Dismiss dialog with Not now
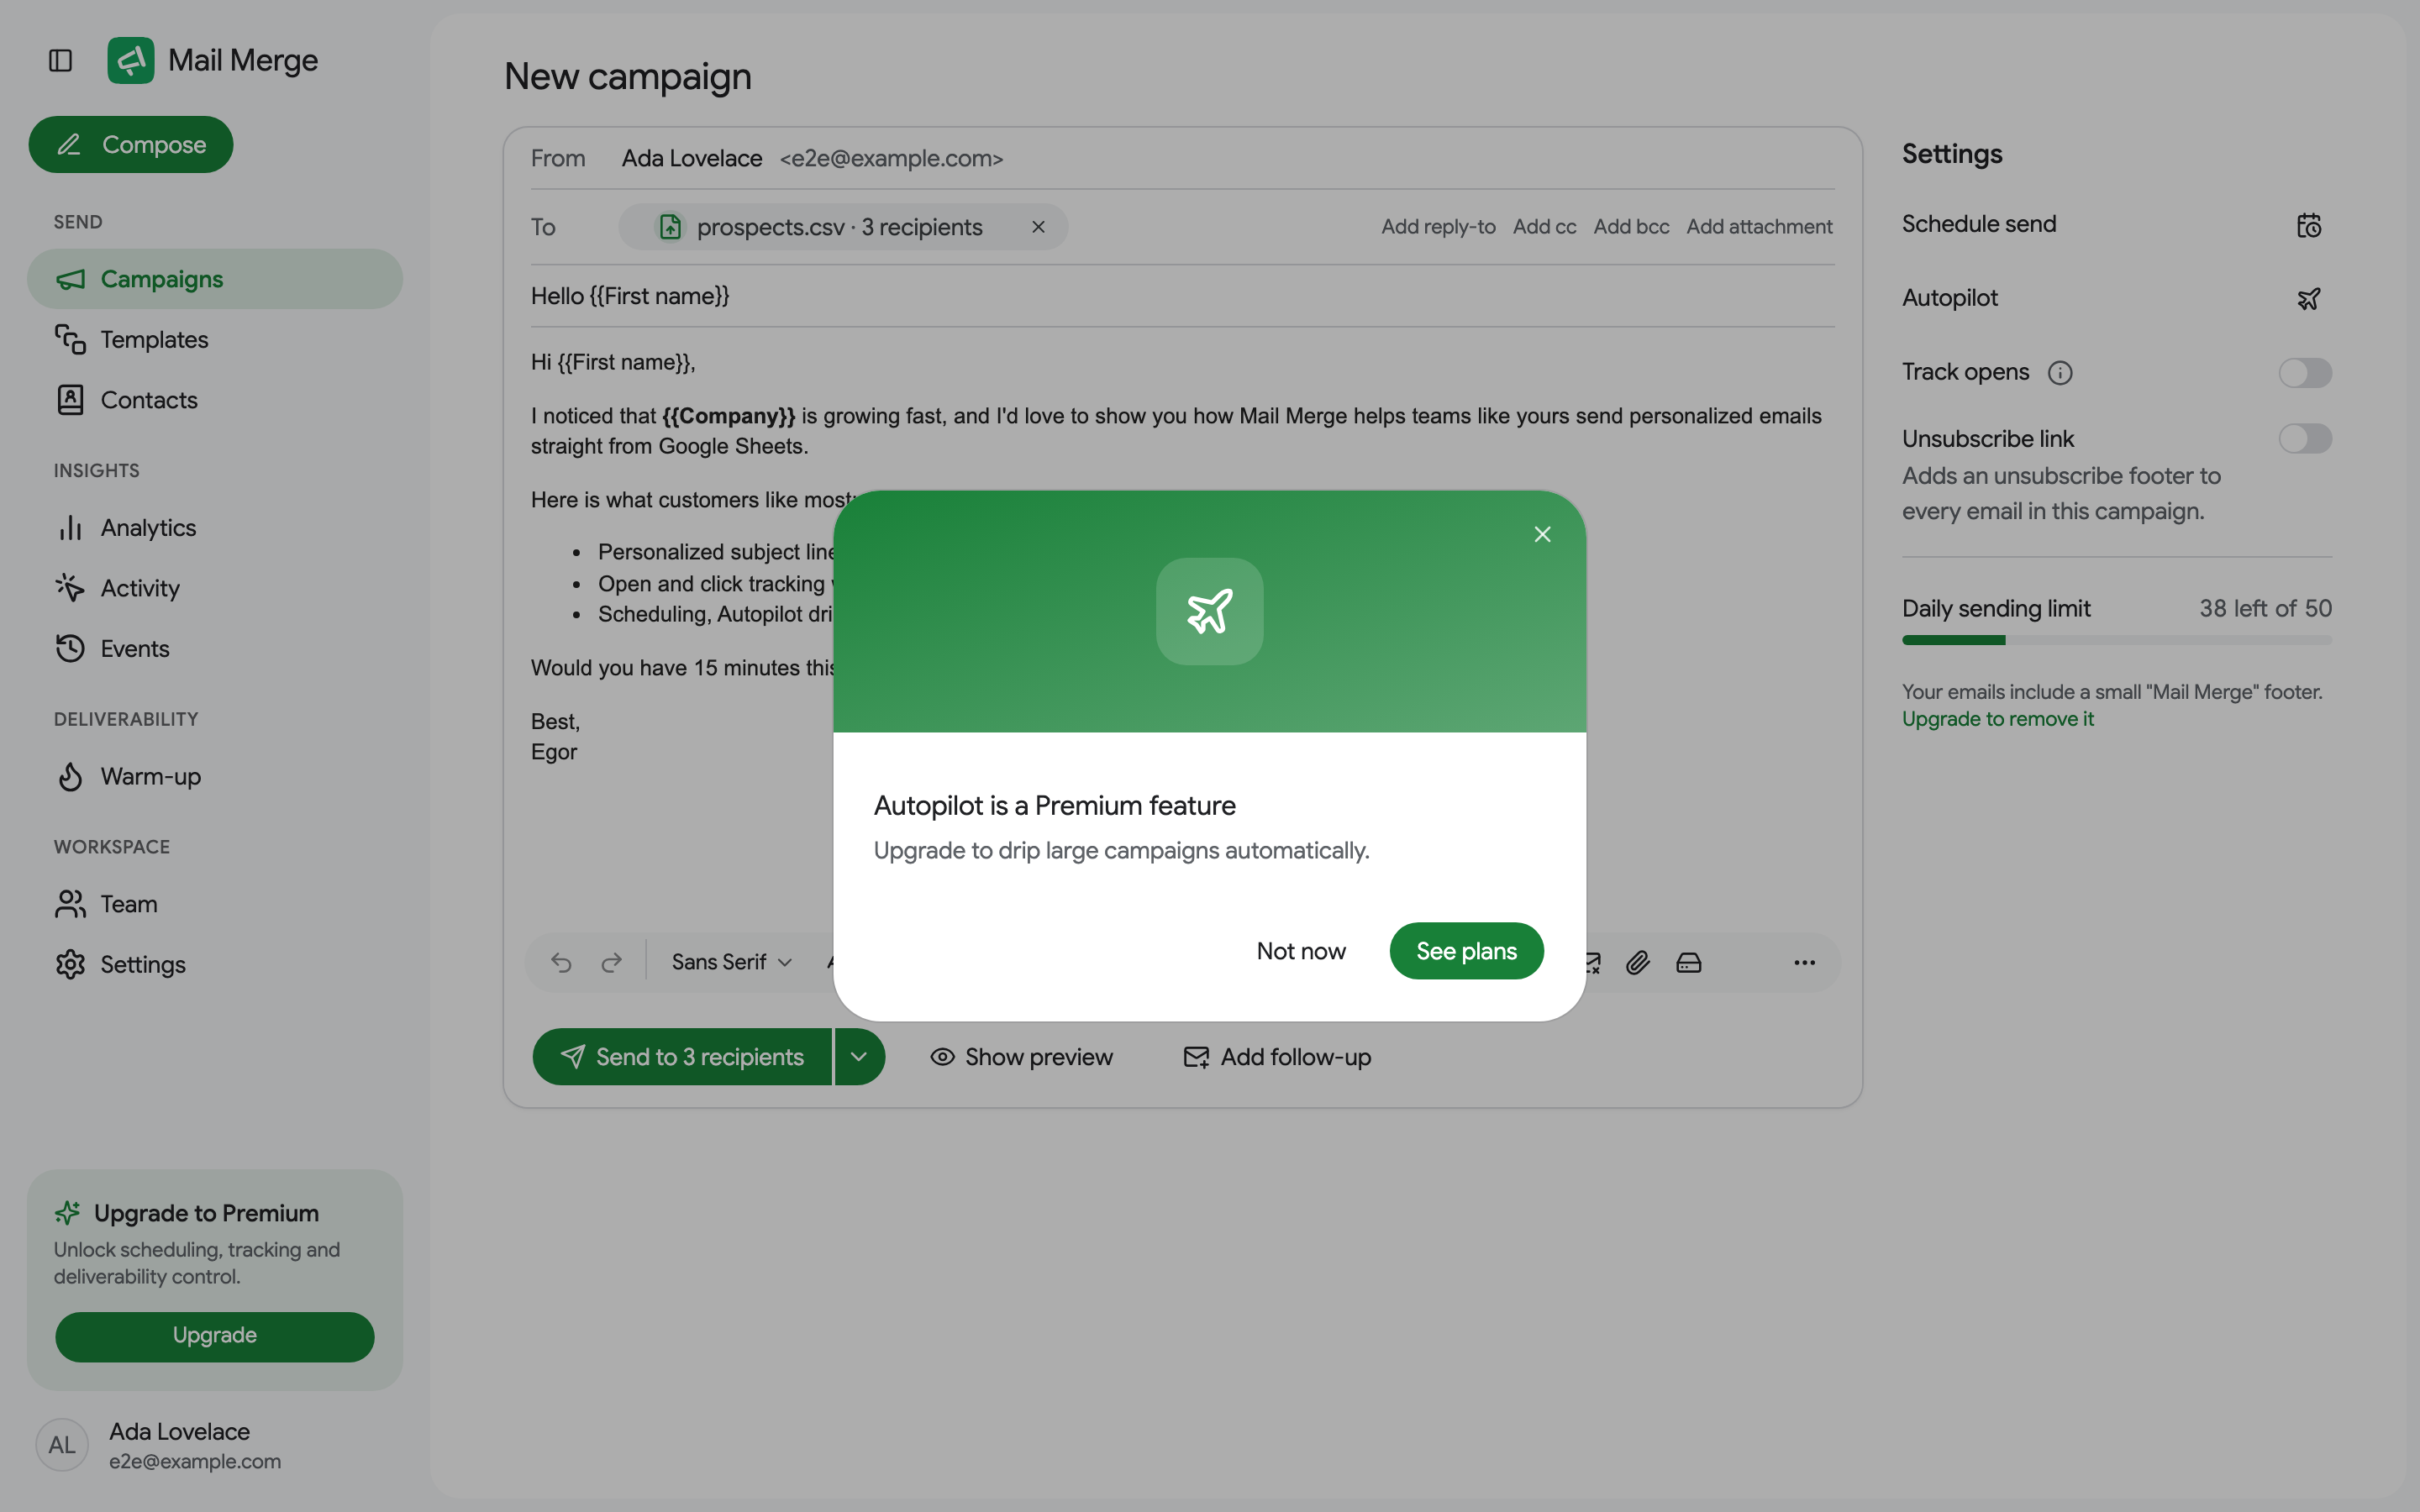Screen dimensions: 2420x1512 (1300, 950)
